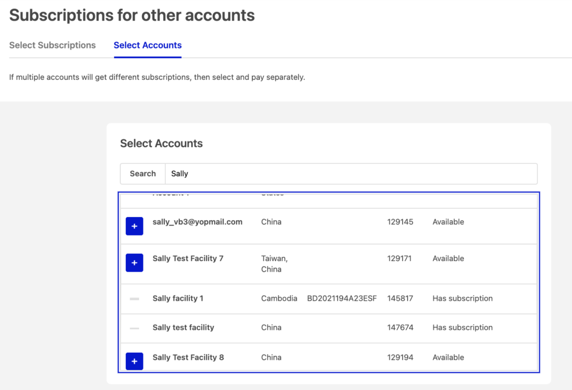572x390 pixels.
Task: Add Sally Test Facility 8 with plus icon
Action: pyautogui.click(x=134, y=361)
